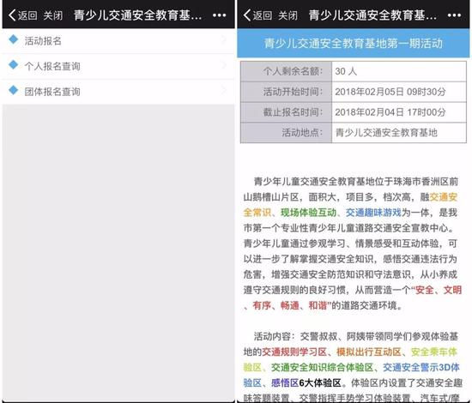Tap 关闭 in the right screen header
The height and width of the screenshot is (403, 472).
point(287,15)
